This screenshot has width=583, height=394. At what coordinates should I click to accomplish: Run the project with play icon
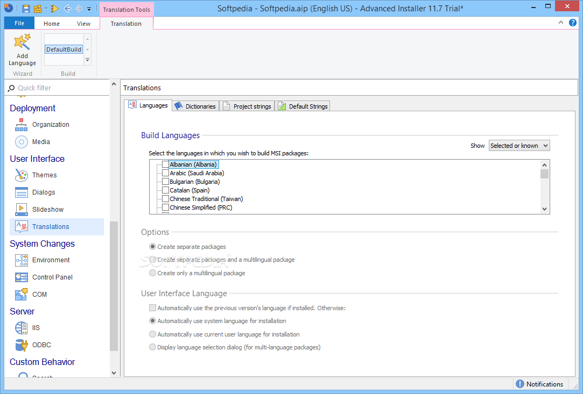click(x=55, y=9)
